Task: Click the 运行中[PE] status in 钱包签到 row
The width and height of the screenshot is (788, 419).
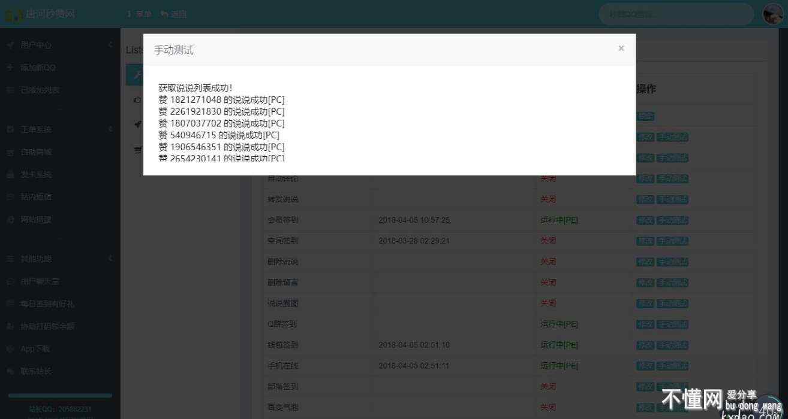Action: 559,345
